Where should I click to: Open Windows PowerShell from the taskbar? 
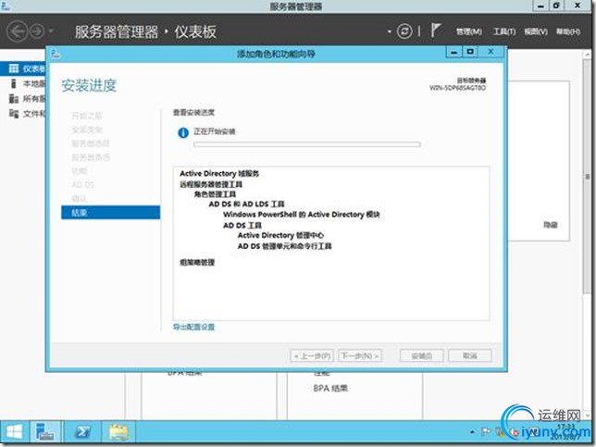point(83,432)
